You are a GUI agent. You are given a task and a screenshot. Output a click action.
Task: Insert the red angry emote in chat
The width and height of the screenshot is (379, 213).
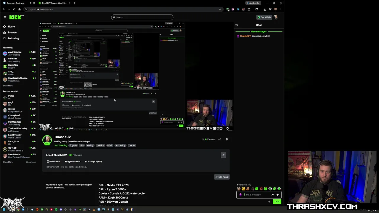[261, 189]
